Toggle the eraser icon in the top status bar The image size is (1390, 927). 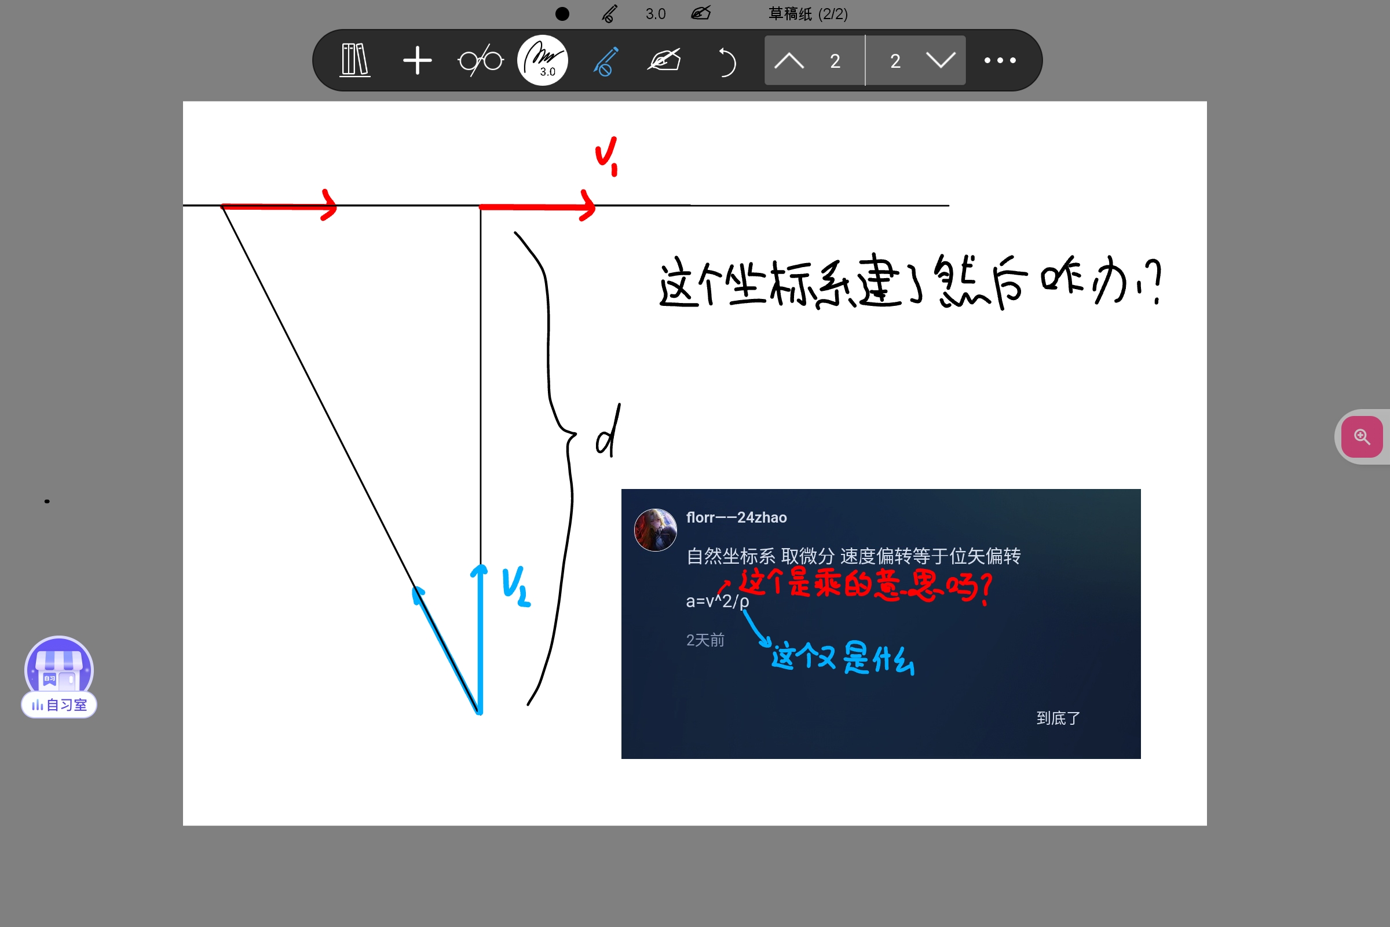[x=701, y=12]
